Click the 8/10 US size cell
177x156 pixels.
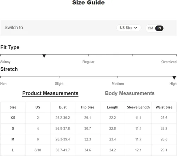38,150
